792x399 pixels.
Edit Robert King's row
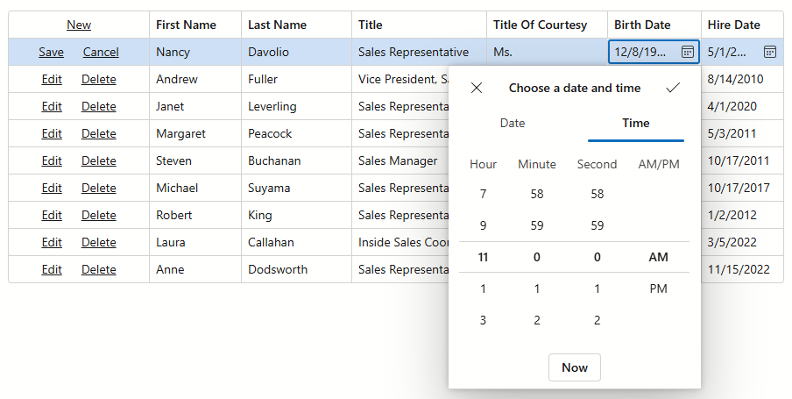52,216
